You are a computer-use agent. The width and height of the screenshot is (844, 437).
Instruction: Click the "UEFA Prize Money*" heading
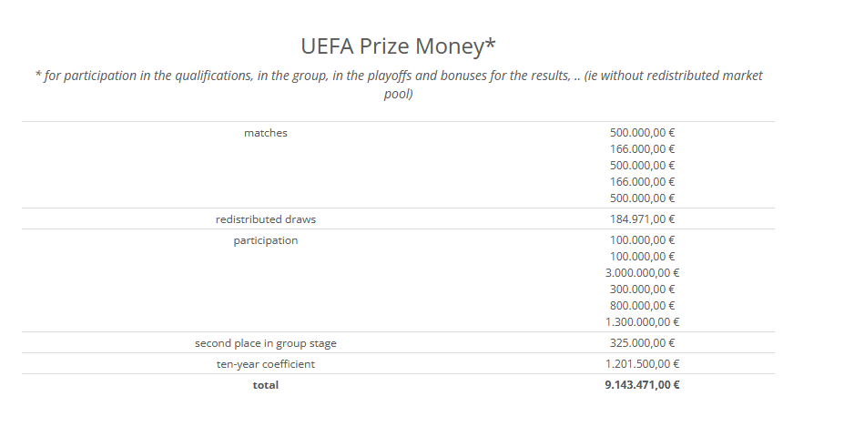click(x=398, y=46)
